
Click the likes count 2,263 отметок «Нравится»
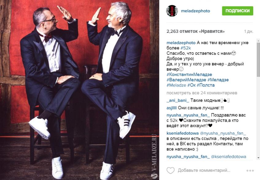[196, 31]
